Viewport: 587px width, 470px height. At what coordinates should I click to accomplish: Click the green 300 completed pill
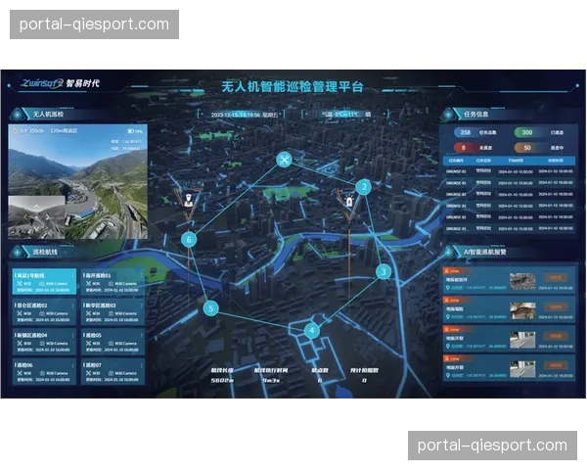tap(527, 132)
